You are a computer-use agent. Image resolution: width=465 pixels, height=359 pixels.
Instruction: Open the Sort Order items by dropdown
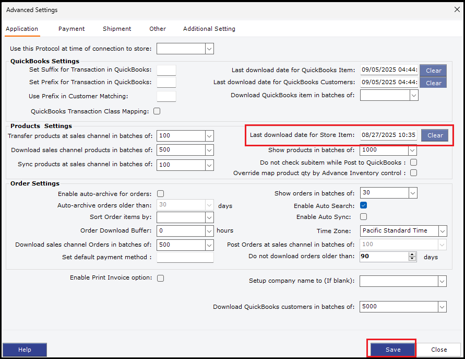point(209,217)
